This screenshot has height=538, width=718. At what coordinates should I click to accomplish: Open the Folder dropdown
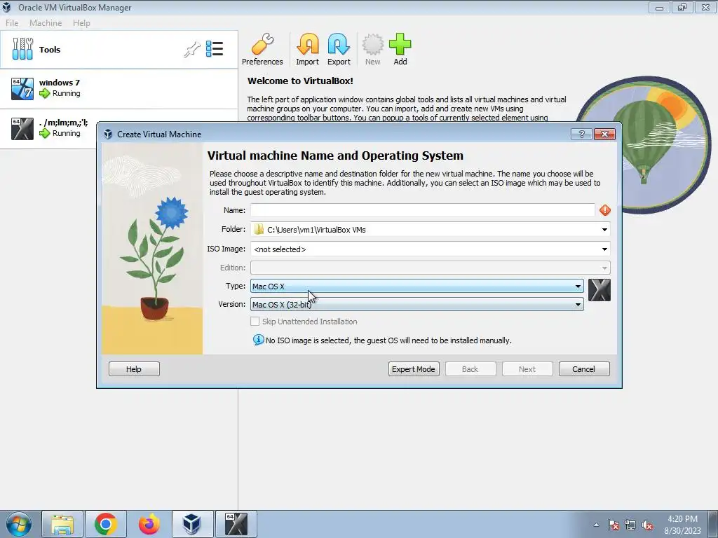(604, 230)
